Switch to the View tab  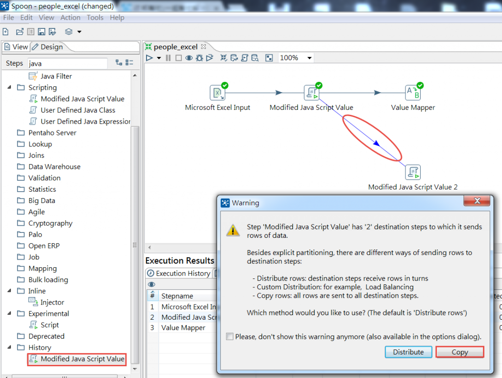[x=16, y=47]
